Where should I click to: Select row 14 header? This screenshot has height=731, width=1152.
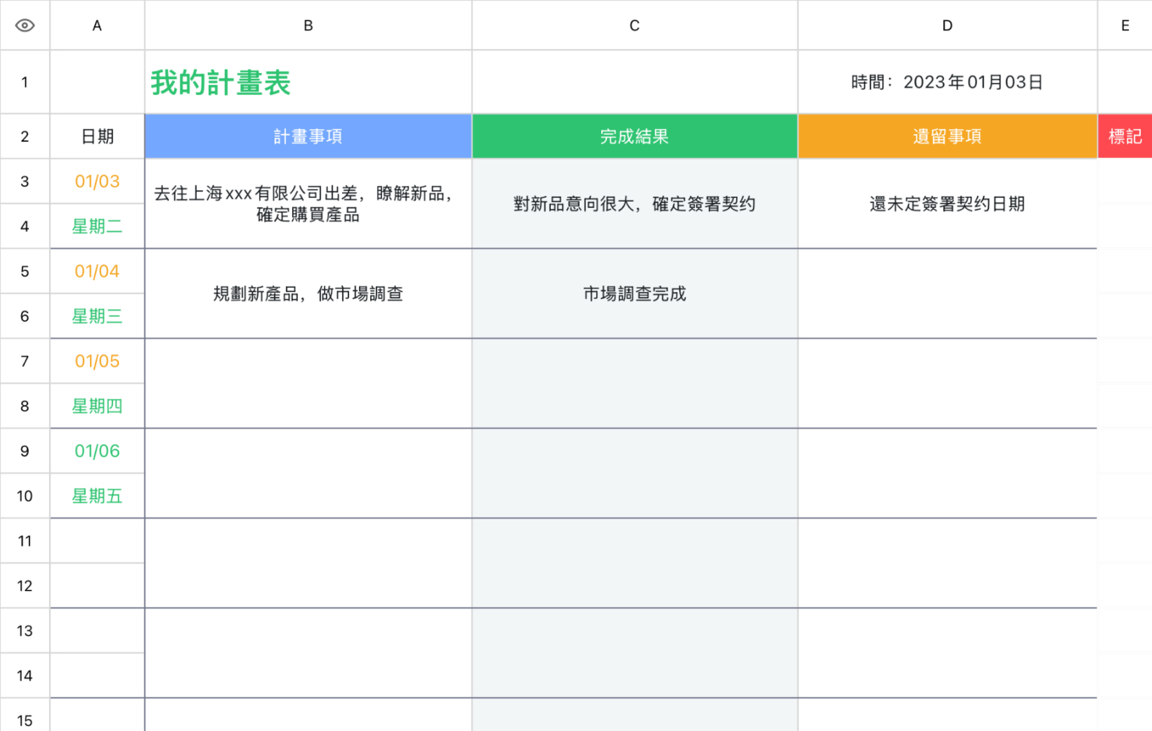pyautogui.click(x=25, y=676)
